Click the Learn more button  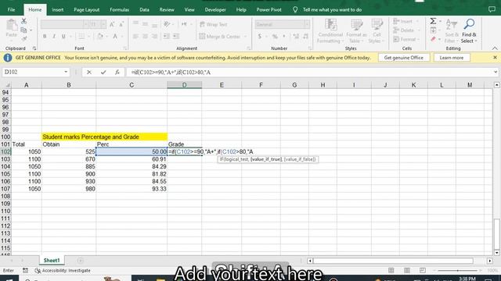pos(451,58)
